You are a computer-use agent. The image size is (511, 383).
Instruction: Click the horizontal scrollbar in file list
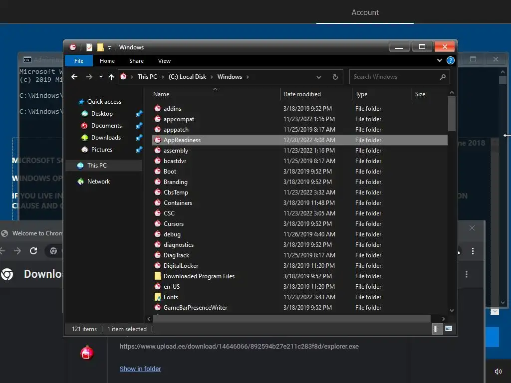pos(291,319)
